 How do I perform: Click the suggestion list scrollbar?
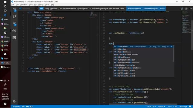174,53
